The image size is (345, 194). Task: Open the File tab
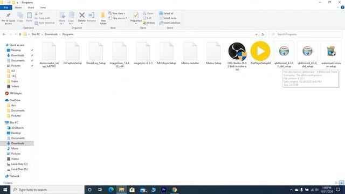pos(6,8)
